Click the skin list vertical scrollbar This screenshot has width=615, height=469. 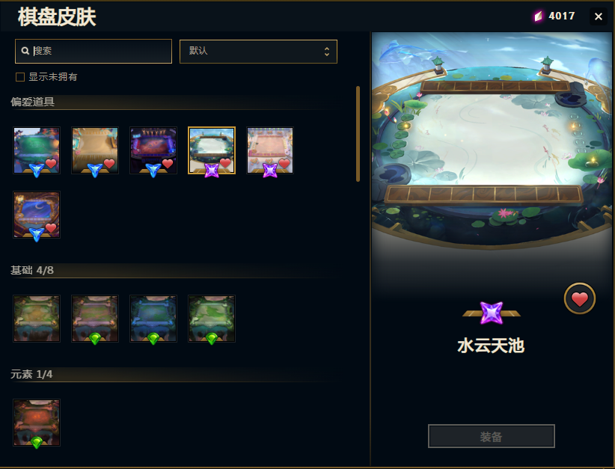[358, 134]
